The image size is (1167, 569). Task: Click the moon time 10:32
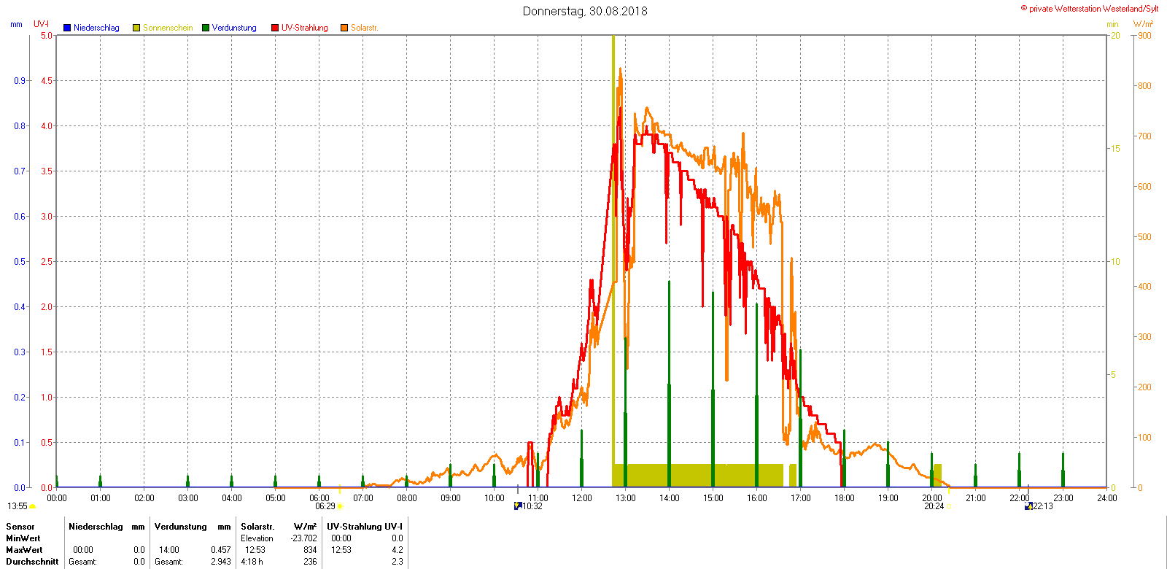point(532,506)
